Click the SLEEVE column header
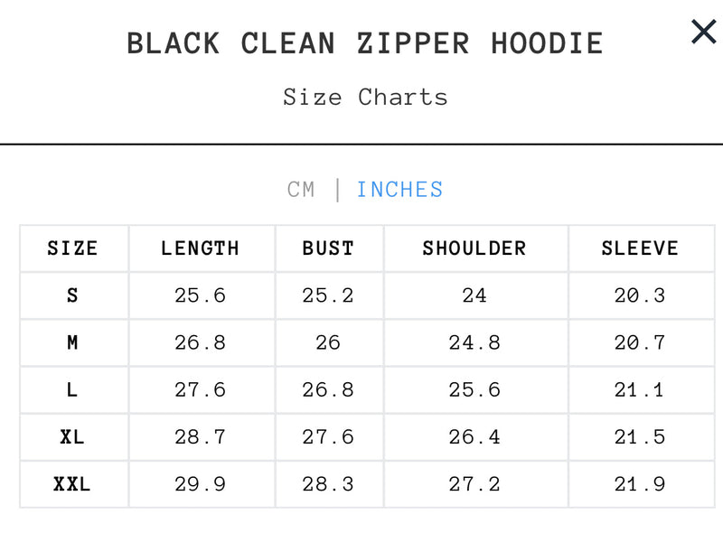This screenshot has width=723, height=552. pyautogui.click(x=643, y=248)
